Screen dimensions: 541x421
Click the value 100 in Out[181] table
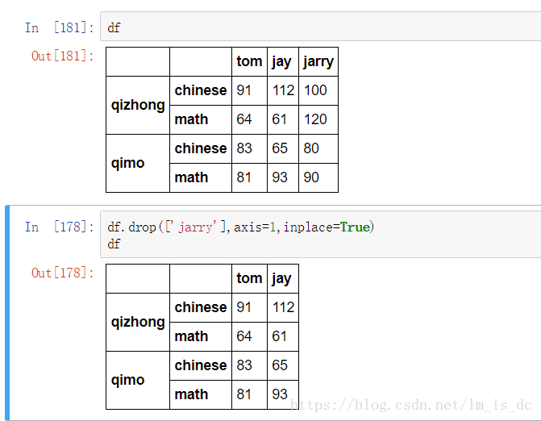point(318,91)
